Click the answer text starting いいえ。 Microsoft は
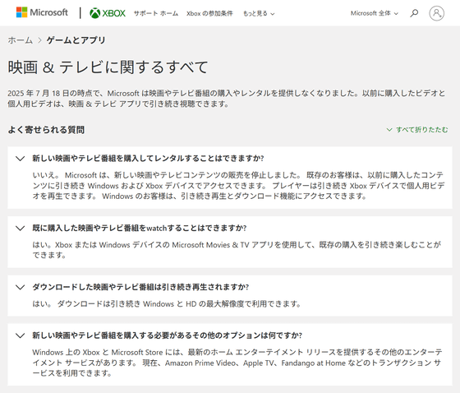Image resolution: width=460 pixels, height=393 pixels. (x=238, y=185)
